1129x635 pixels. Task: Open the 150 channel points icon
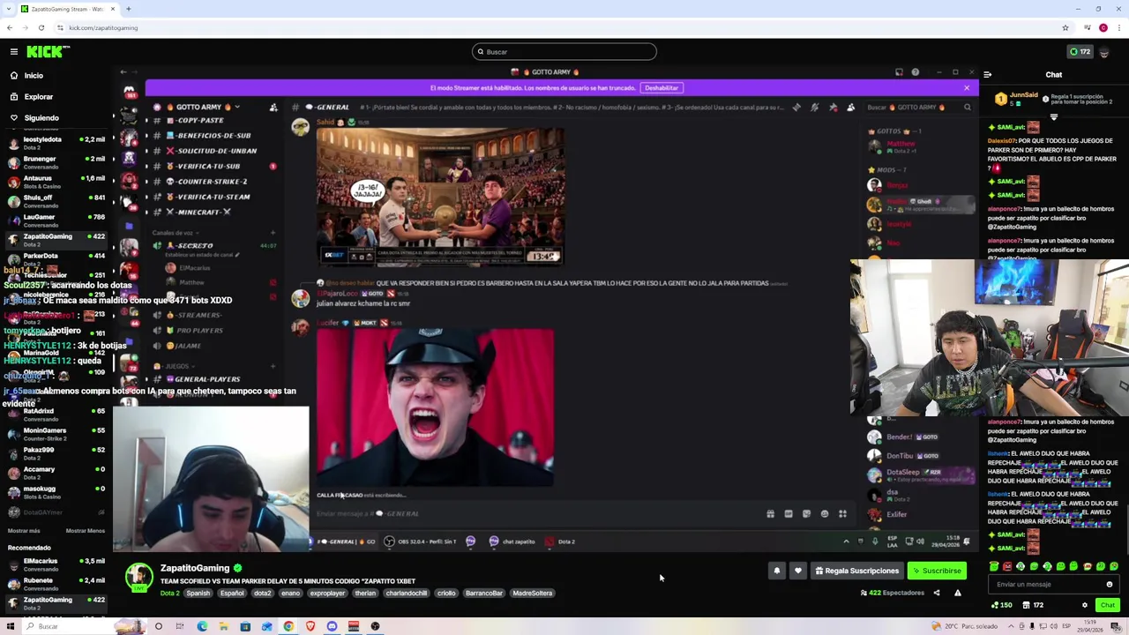pos(1002,606)
